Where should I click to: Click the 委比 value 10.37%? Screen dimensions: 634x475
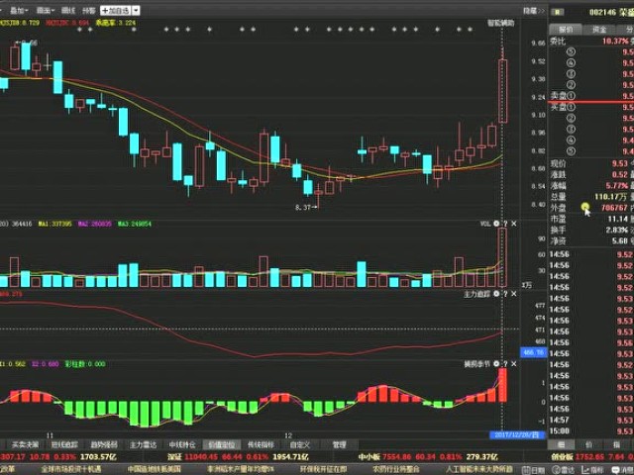tap(615, 41)
